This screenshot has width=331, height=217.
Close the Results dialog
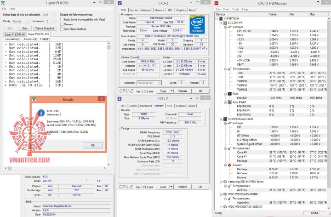102,98
